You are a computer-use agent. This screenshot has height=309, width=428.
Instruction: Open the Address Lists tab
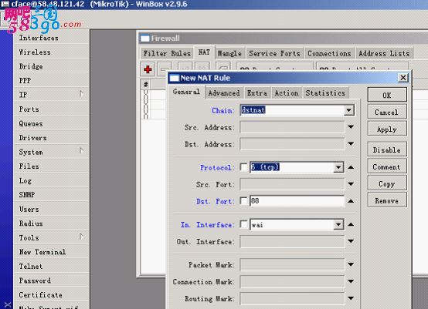pos(384,53)
